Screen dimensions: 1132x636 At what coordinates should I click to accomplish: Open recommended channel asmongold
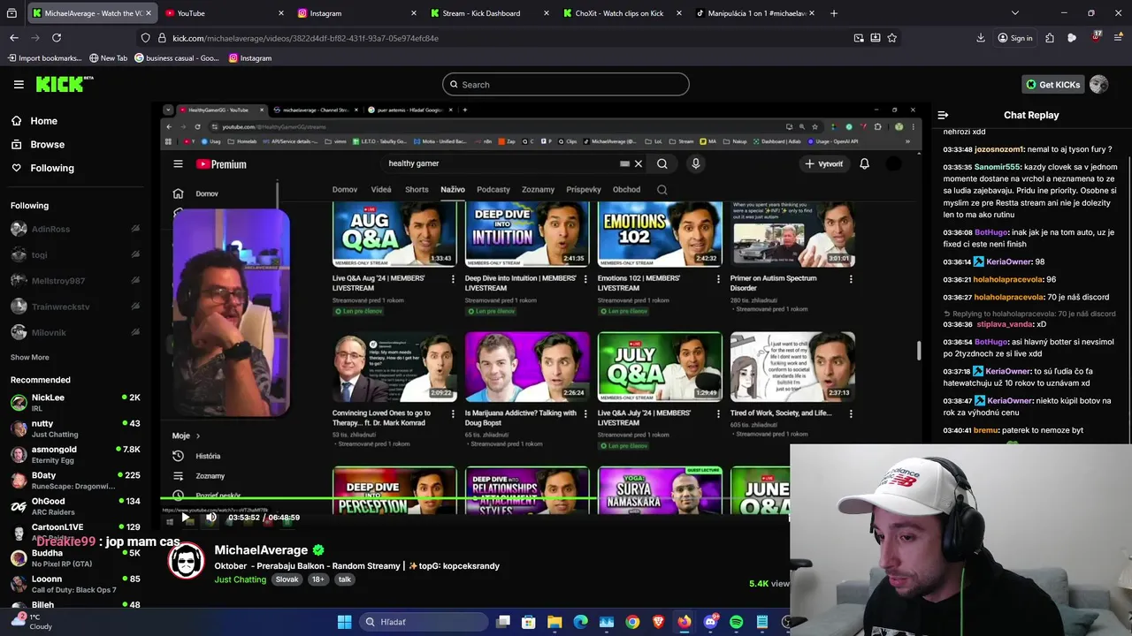pyautogui.click(x=75, y=454)
